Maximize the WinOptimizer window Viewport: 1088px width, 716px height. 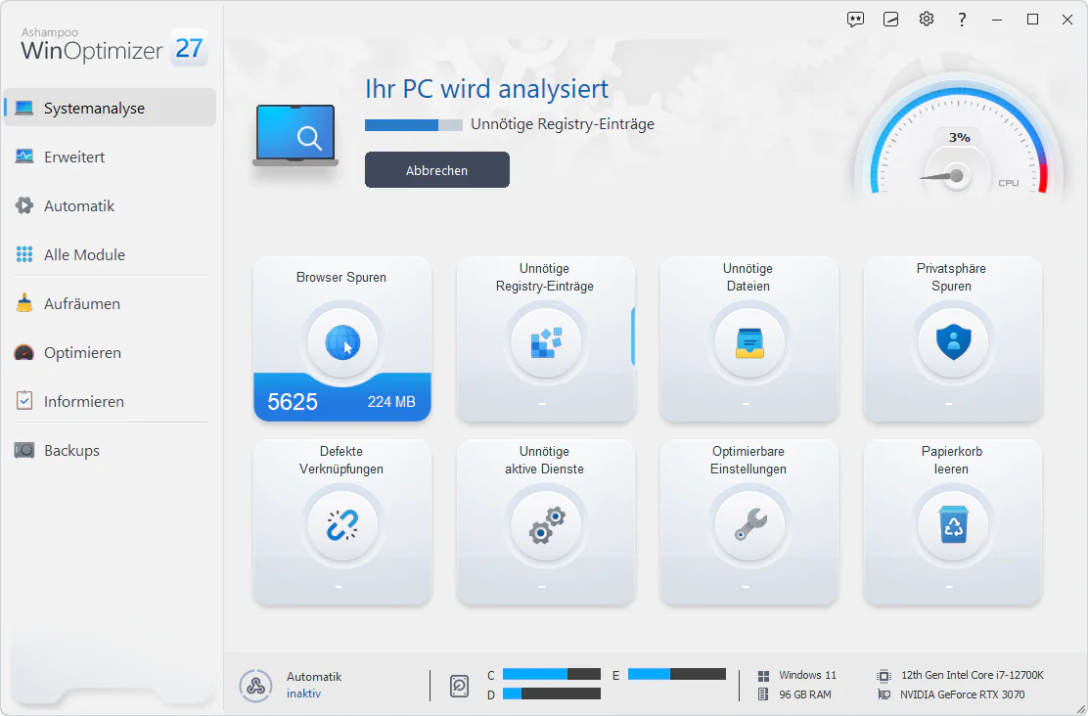tap(1032, 20)
